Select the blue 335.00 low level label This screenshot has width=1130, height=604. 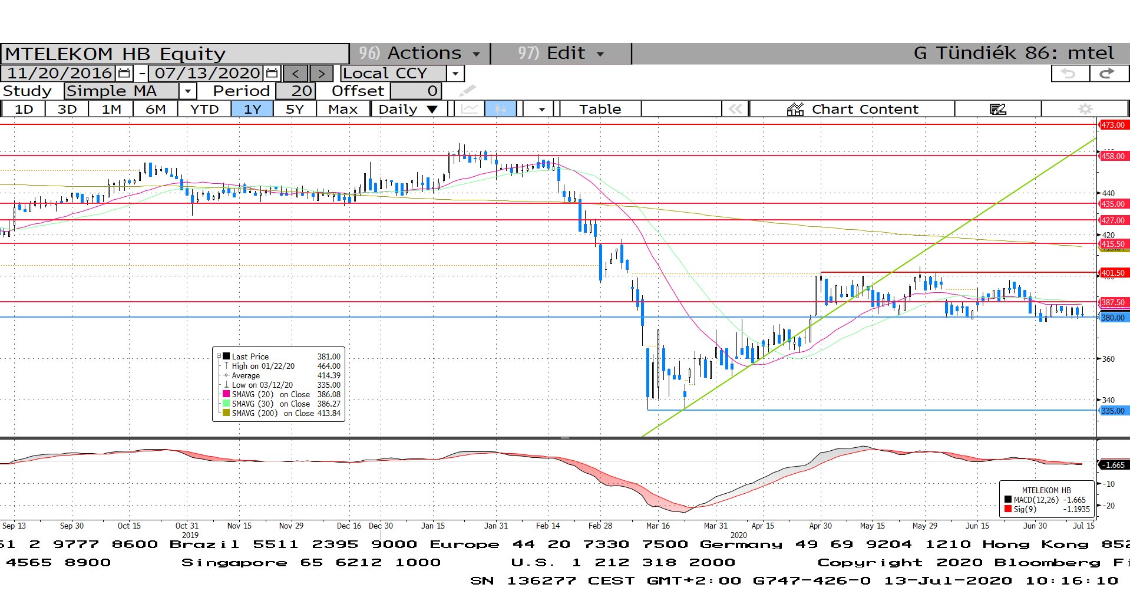click(x=1114, y=411)
